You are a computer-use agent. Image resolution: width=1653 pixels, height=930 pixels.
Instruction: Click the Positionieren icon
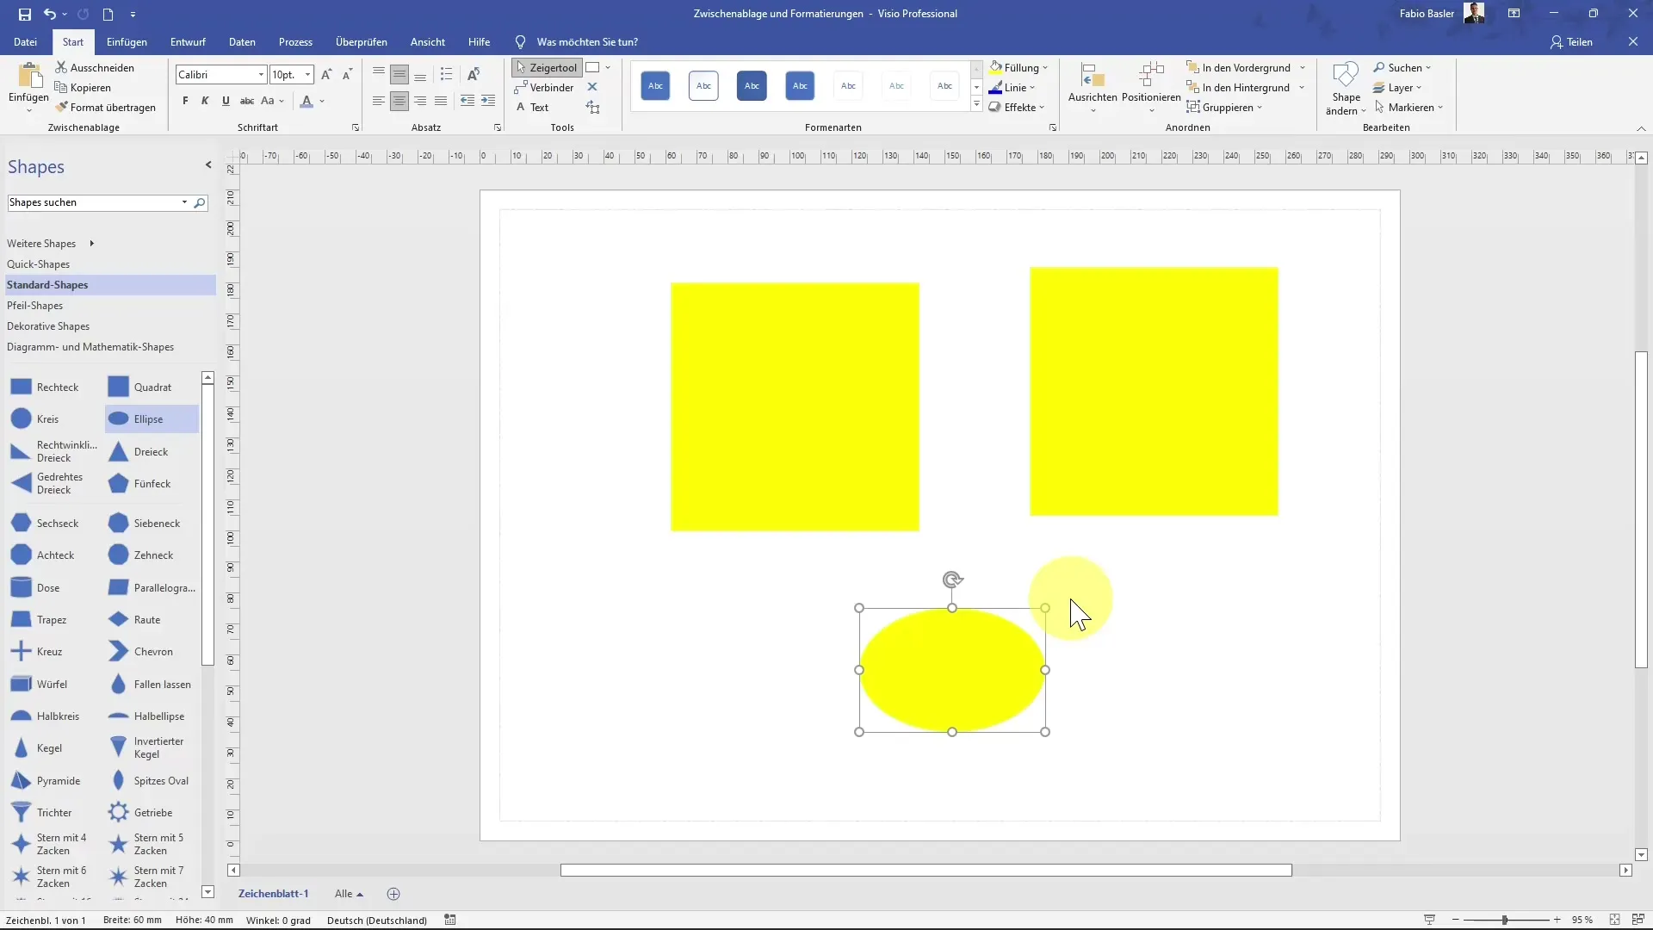(1151, 76)
